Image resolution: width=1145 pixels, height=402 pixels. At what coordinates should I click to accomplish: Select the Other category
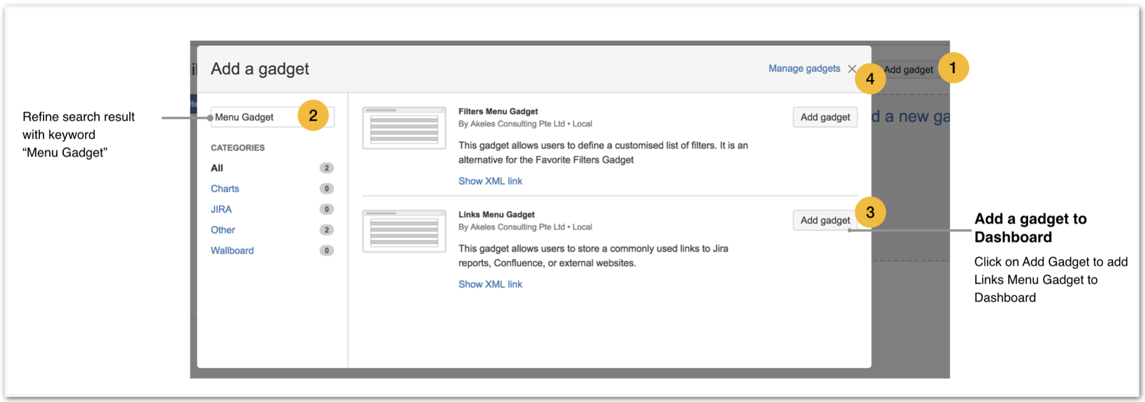click(223, 230)
